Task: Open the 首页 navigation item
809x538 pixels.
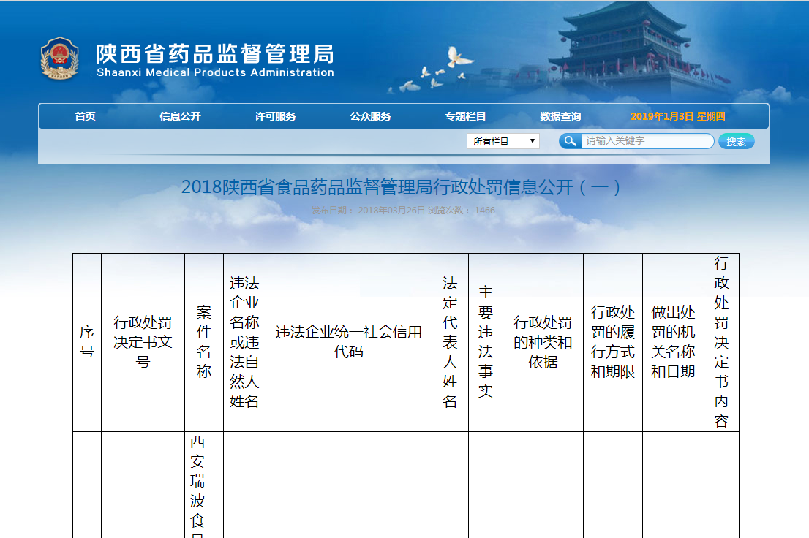Action: pyautogui.click(x=85, y=116)
